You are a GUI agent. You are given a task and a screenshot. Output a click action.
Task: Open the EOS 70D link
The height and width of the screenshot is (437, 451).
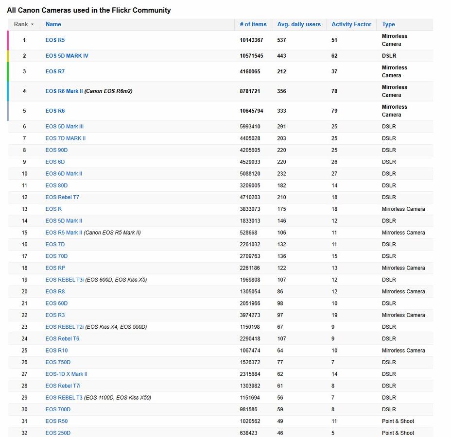pos(56,256)
